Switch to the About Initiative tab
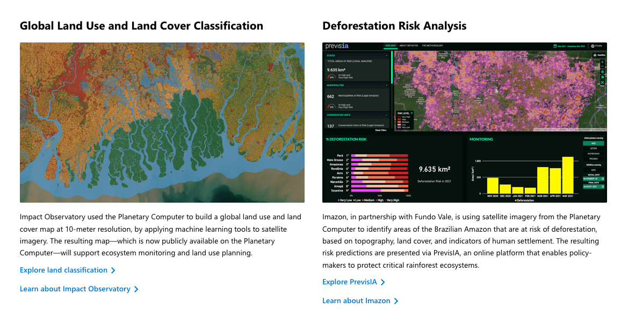Screen dimensions: 628x315 pos(409,46)
